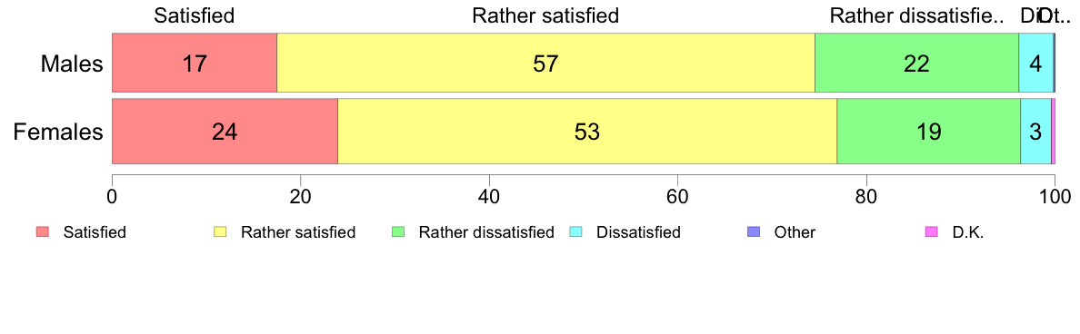Screen dimensions: 1080x334
Task: Click the Satisfied header above the bars
Action: click(195, 15)
